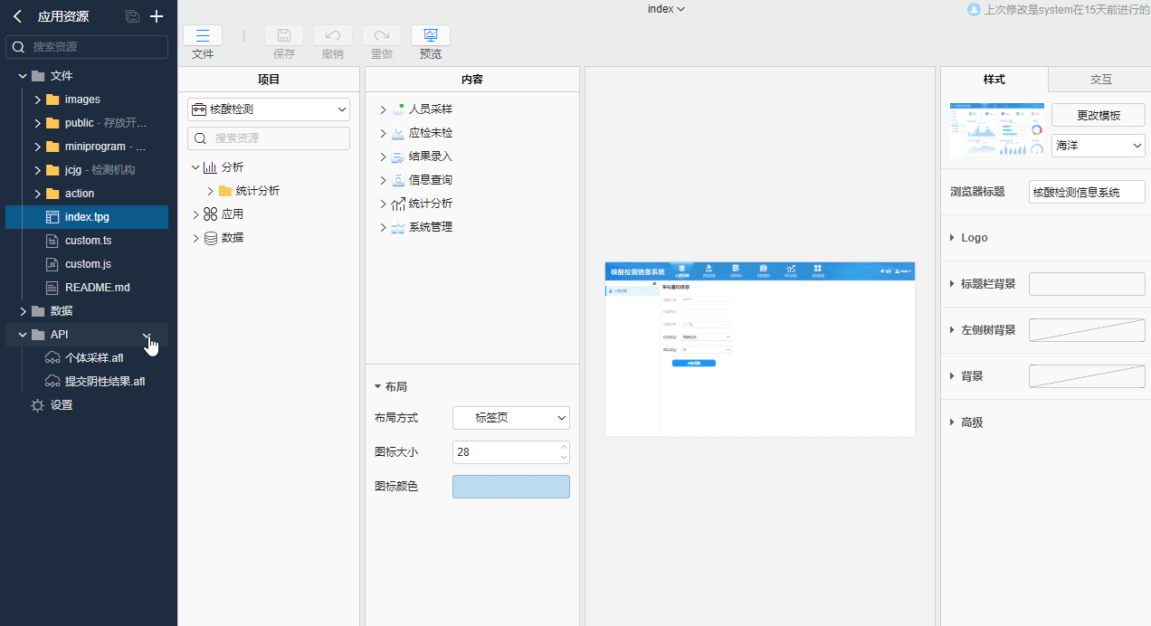This screenshot has width=1151, height=626.
Task: Click the plus icon to add resource
Action: coord(157,16)
